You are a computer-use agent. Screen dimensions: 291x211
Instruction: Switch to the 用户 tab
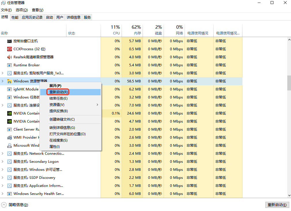(x=60, y=18)
